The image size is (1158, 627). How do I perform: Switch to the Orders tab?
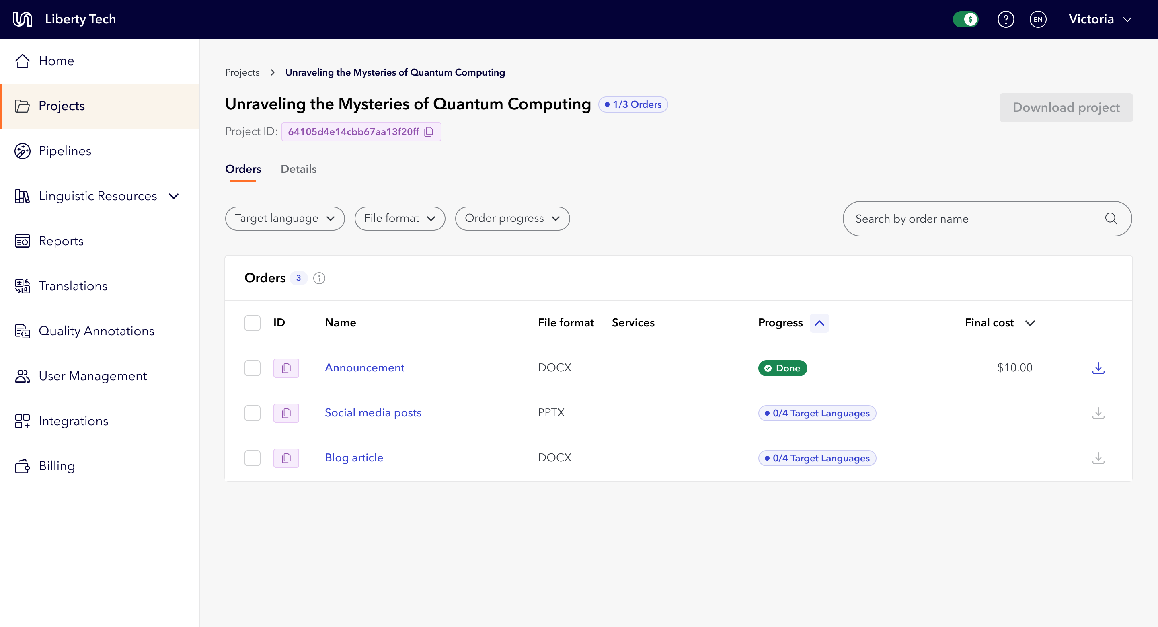243,169
